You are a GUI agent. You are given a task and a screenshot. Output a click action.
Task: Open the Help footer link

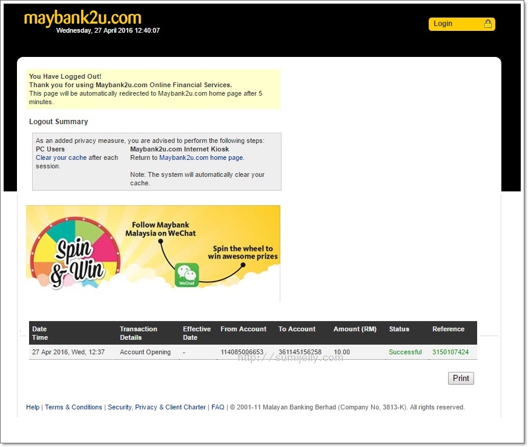click(33, 407)
